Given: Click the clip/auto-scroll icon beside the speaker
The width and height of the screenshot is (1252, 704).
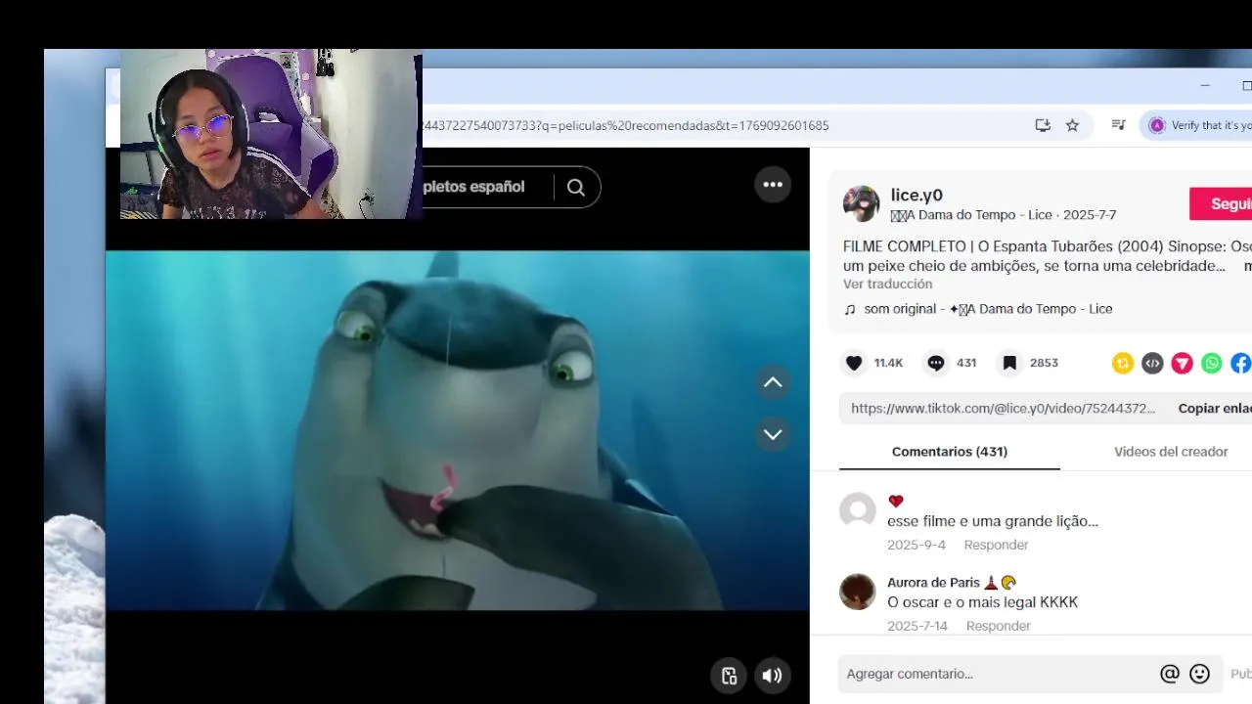Looking at the screenshot, I should [729, 676].
